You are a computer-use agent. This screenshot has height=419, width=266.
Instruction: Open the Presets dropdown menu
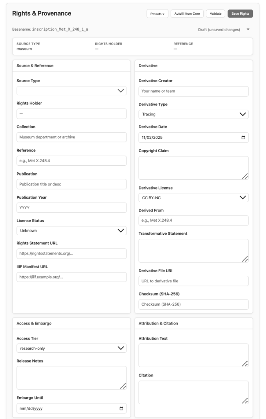pyautogui.click(x=158, y=14)
